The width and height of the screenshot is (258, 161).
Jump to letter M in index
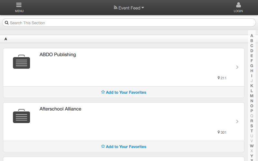click(252, 96)
